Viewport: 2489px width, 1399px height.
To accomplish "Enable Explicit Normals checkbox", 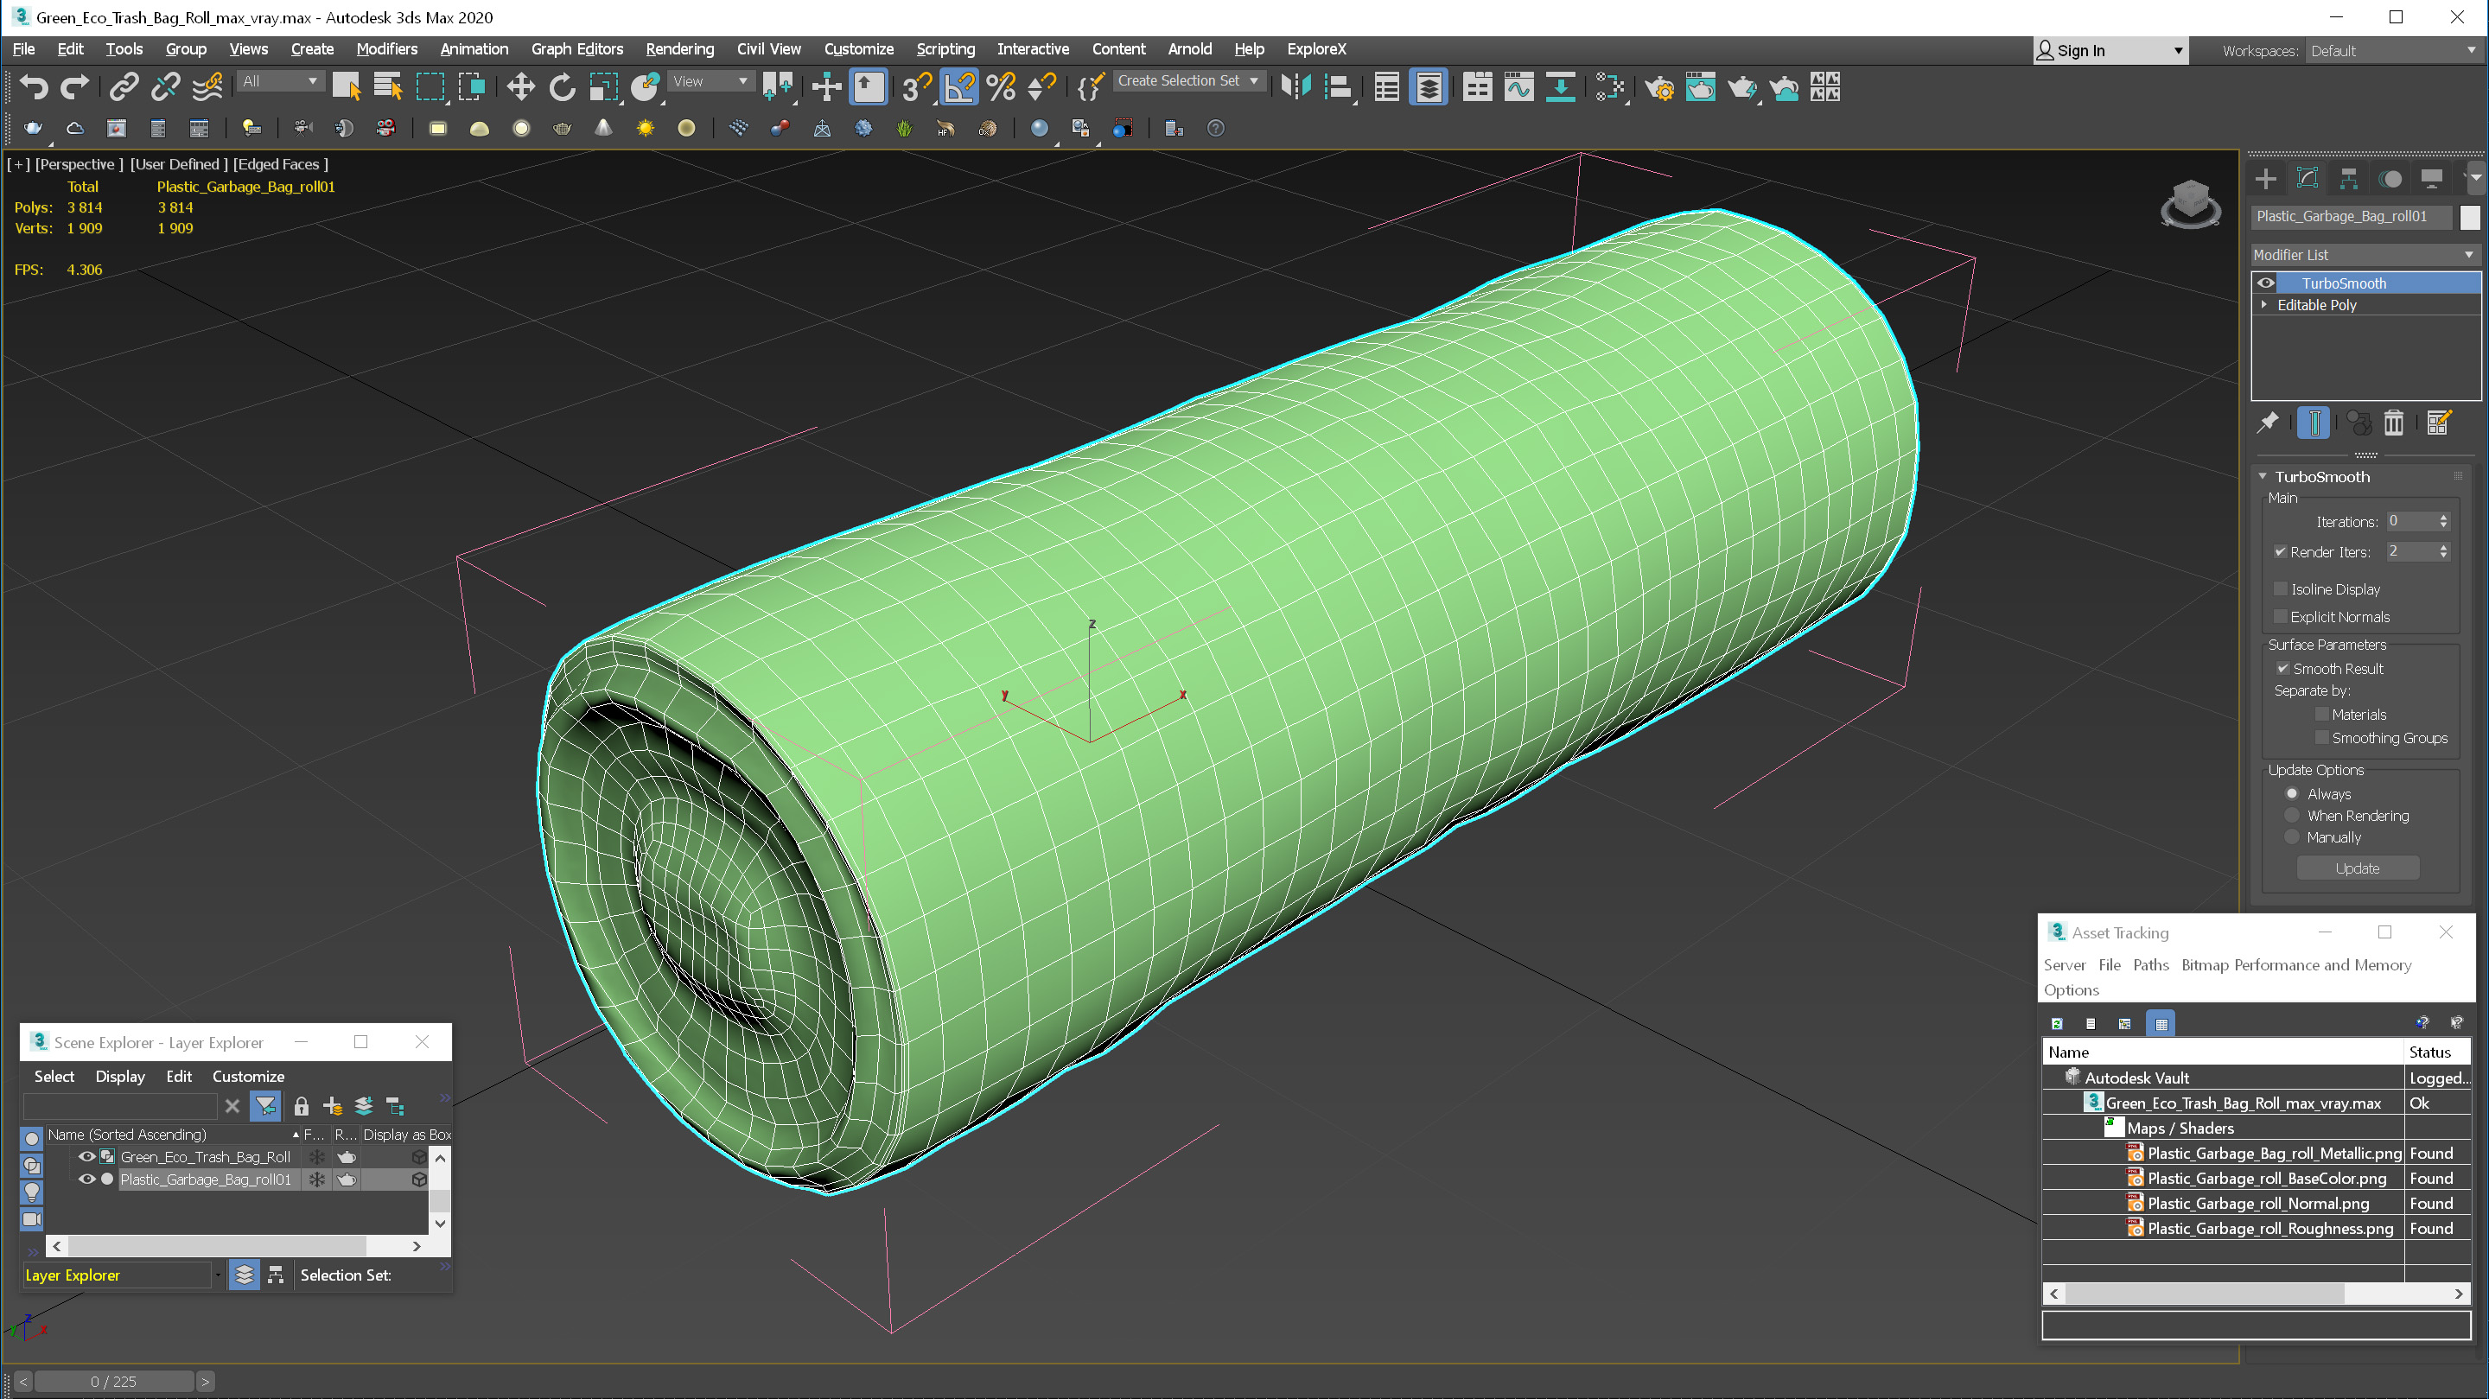I will click(x=2282, y=616).
